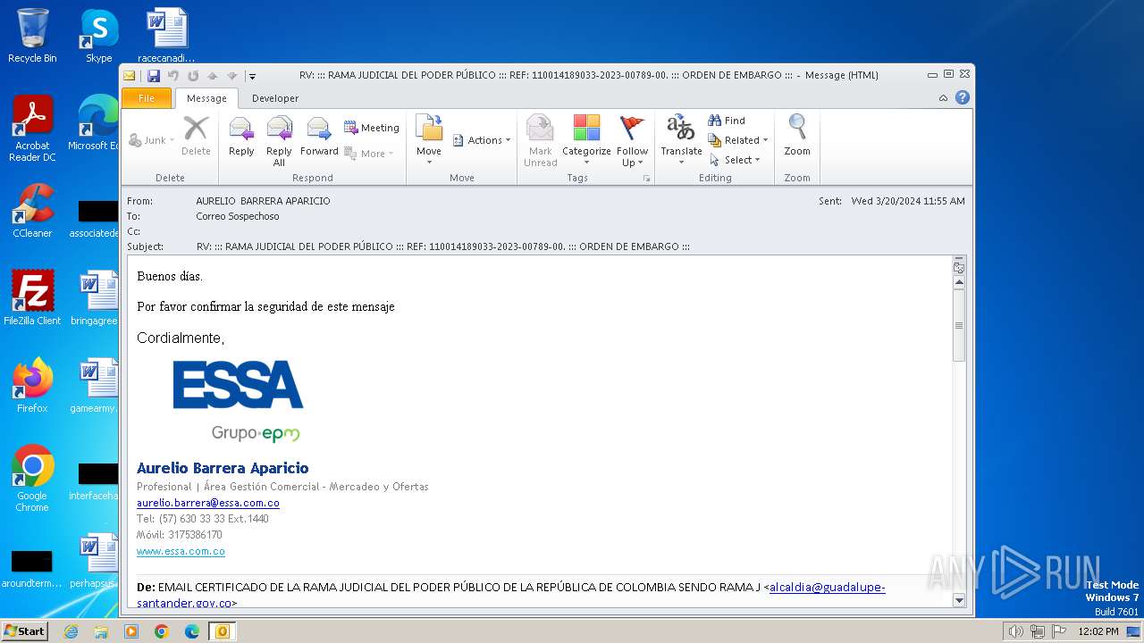Viewport: 1144px width, 643px height.
Task: Click the Reply All button
Action: (x=279, y=141)
